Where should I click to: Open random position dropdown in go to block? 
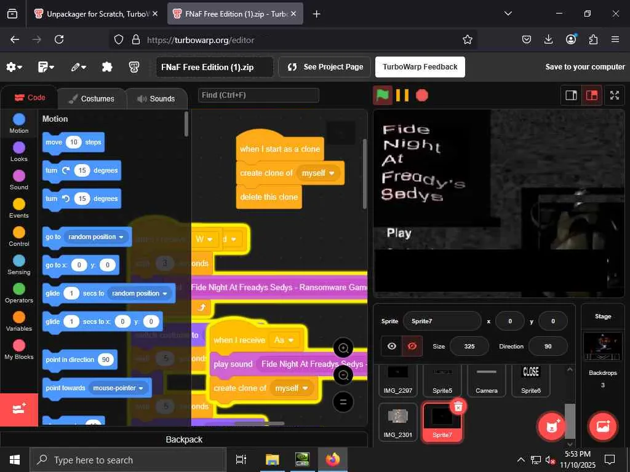coord(95,237)
